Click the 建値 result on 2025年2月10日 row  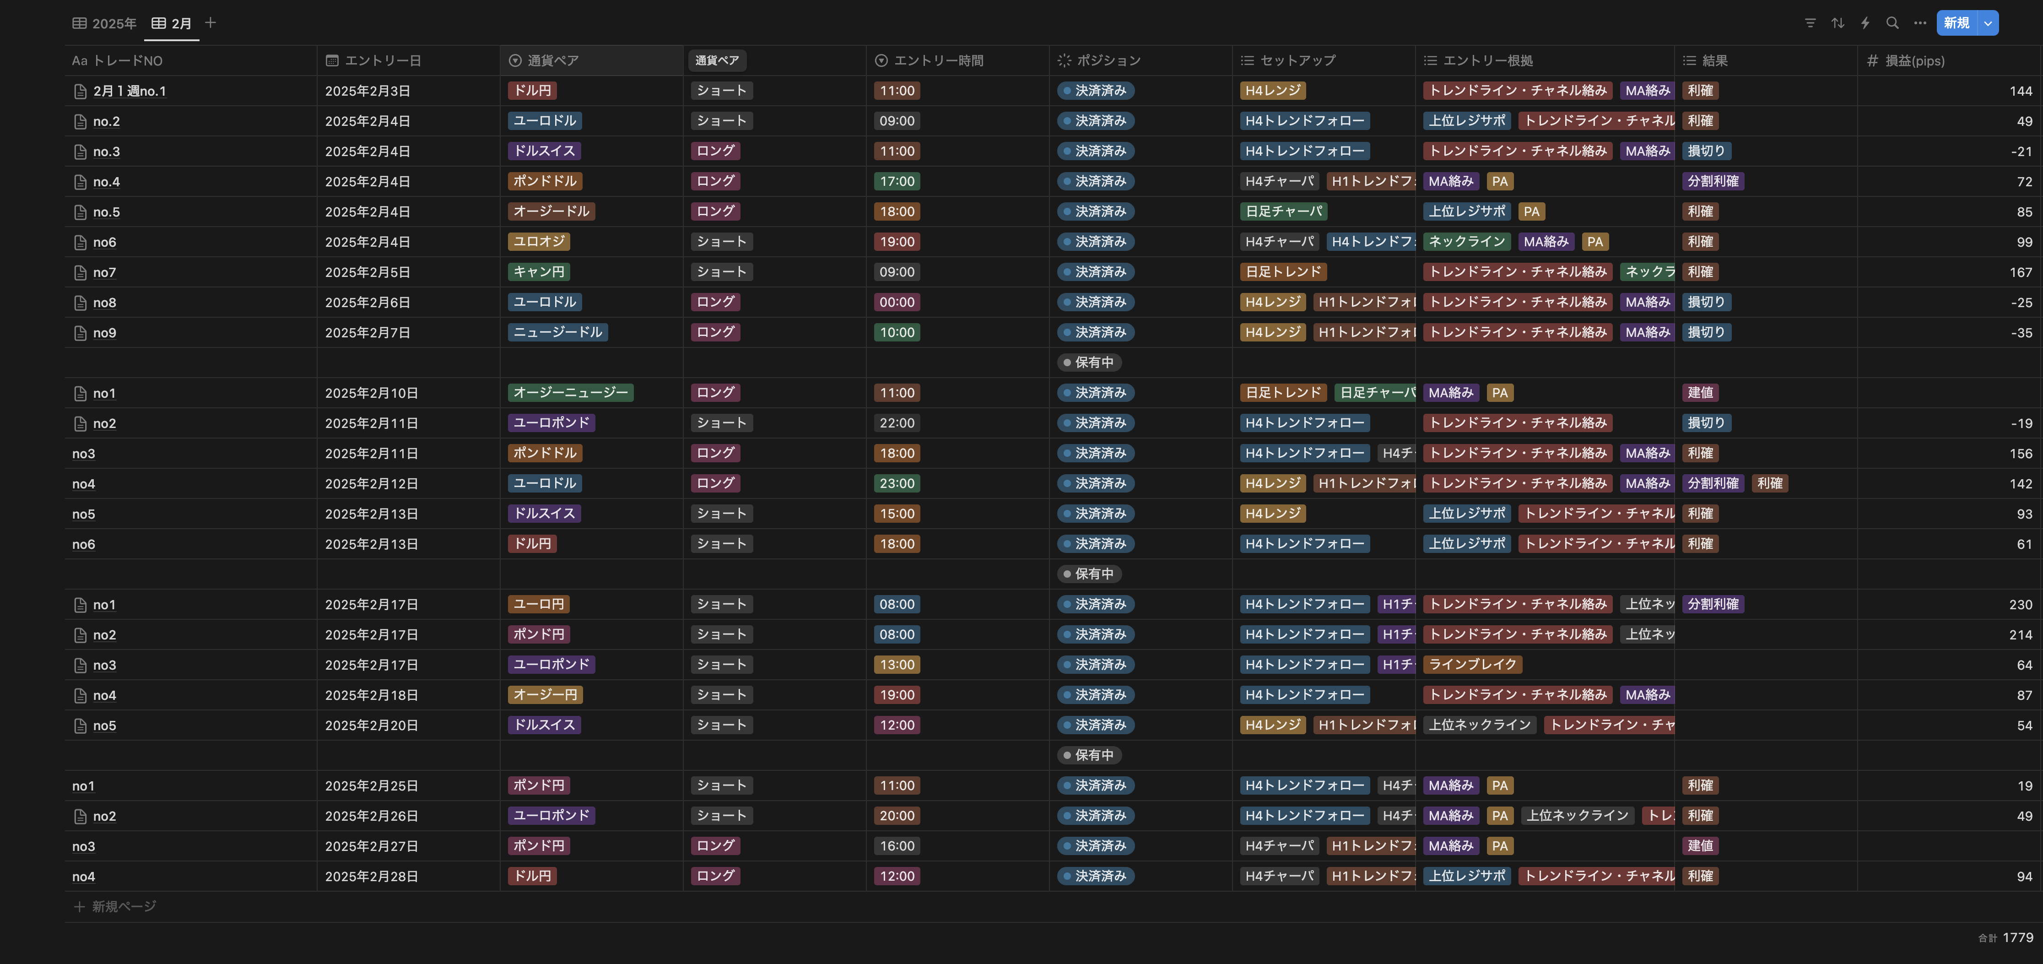[1700, 392]
